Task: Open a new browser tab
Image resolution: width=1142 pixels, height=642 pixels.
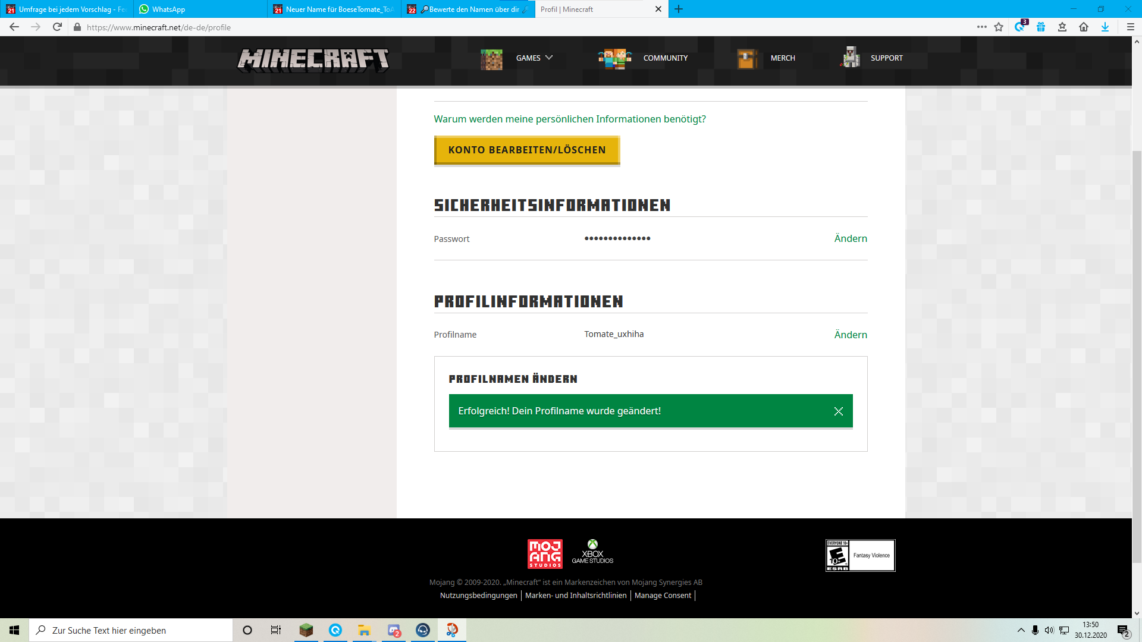Action: (x=679, y=9)
